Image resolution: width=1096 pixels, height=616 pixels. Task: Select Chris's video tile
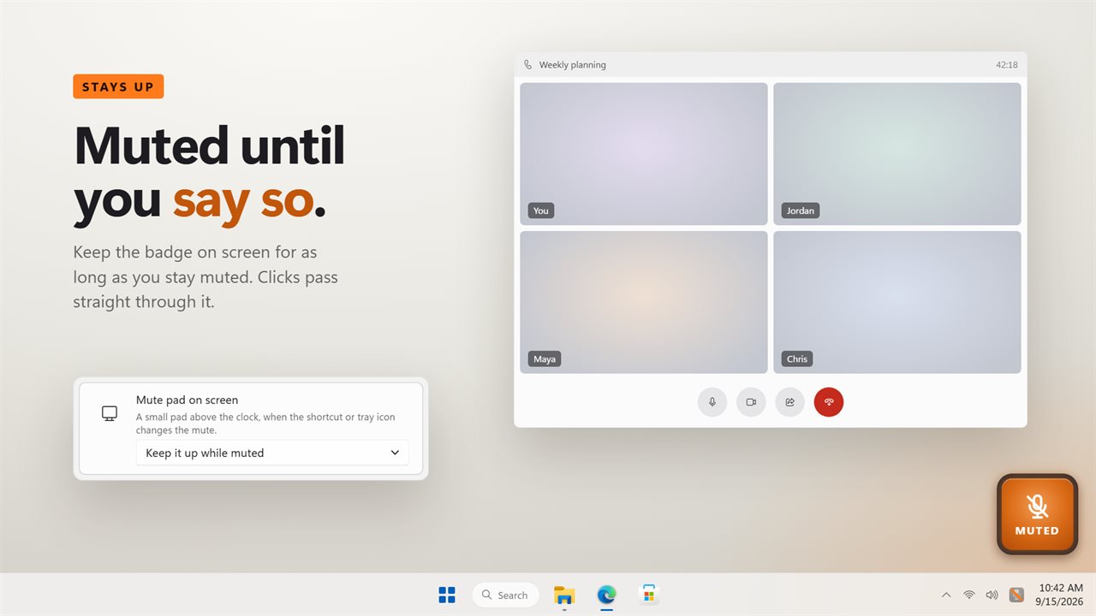click(897, 302)
